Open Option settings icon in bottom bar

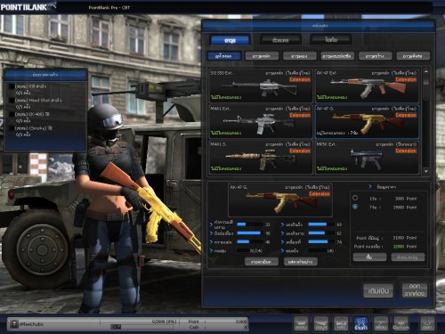coord(400,323)
